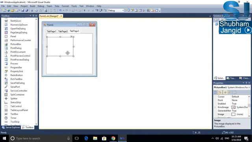Switch to the Team Explorer bottom tab

(231, 78)
